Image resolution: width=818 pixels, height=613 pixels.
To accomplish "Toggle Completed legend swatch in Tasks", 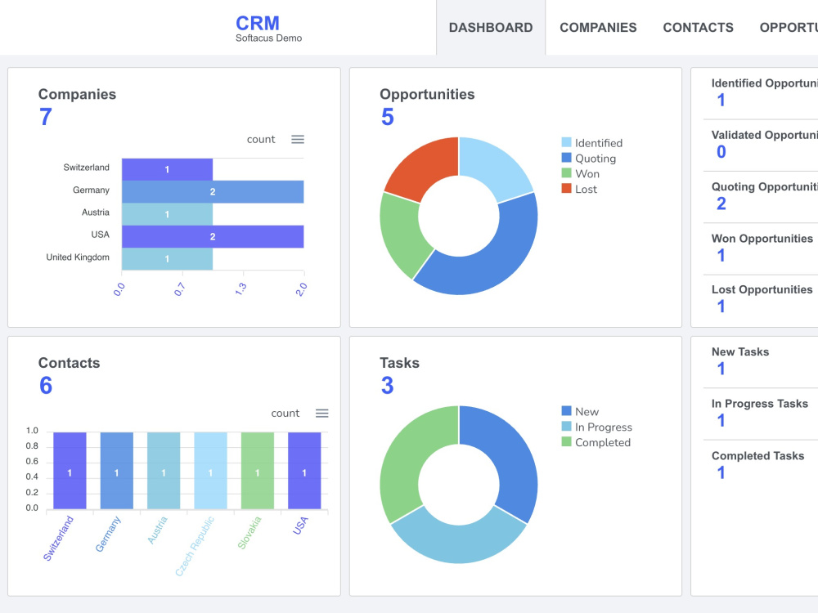I will pyautogui.click(x=566, y=441).
